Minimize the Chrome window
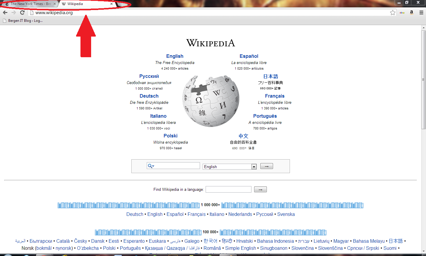 coord(399,3)
